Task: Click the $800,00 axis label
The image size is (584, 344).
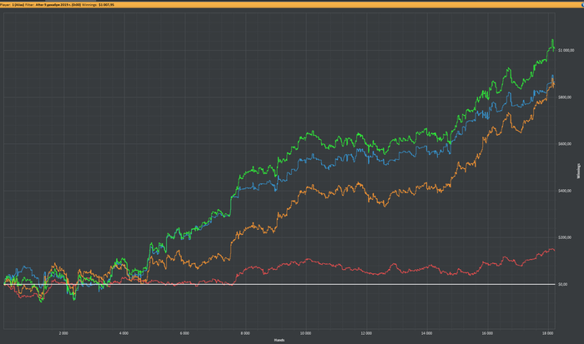Action: click(x=565, y=97)
